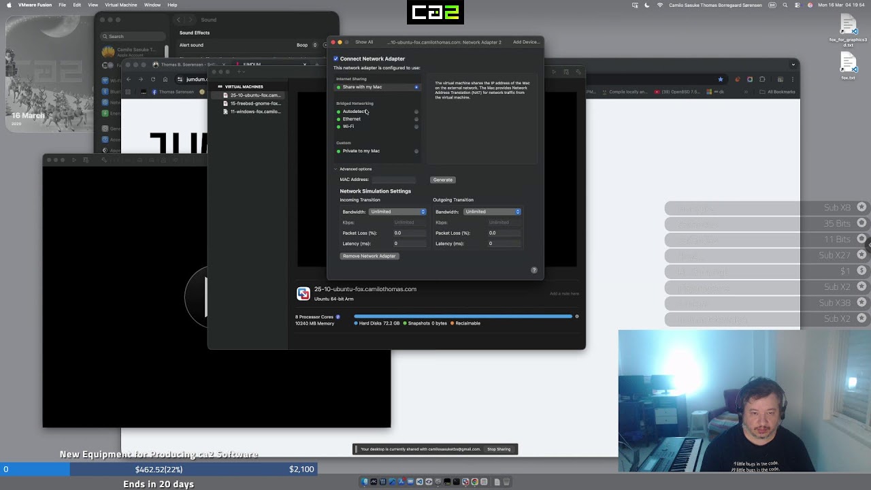Screen dimensions: 871x490
Task: Open Spotlight search in menu bar
Action: tap(784, 5)
